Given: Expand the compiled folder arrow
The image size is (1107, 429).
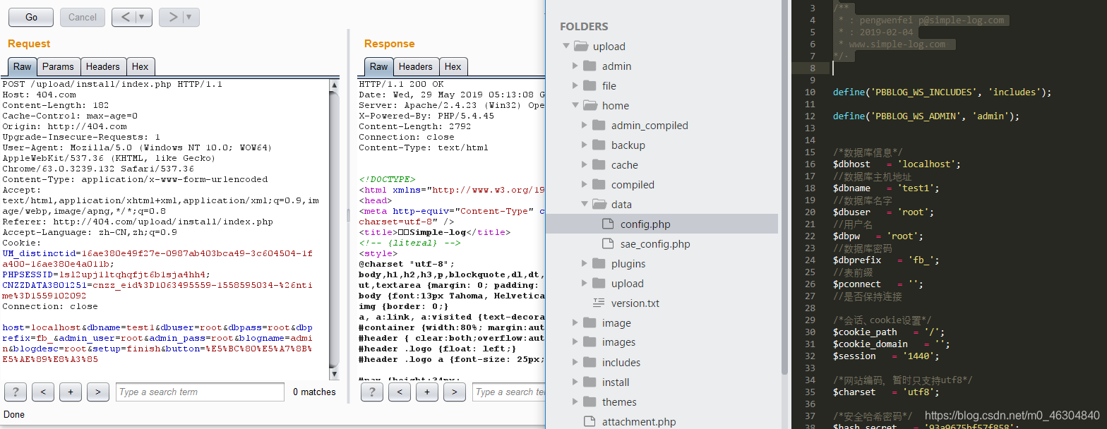Looking at the screenshot, I should (585, 185).
